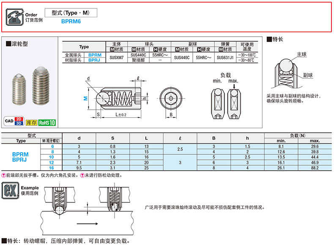Click the 'ex' Example usage icon
This screenshot has height=245, width=334.
tap(10, 191)
